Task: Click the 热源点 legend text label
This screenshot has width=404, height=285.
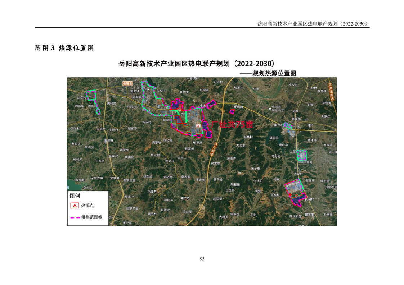Action: (x=87, y=206)
